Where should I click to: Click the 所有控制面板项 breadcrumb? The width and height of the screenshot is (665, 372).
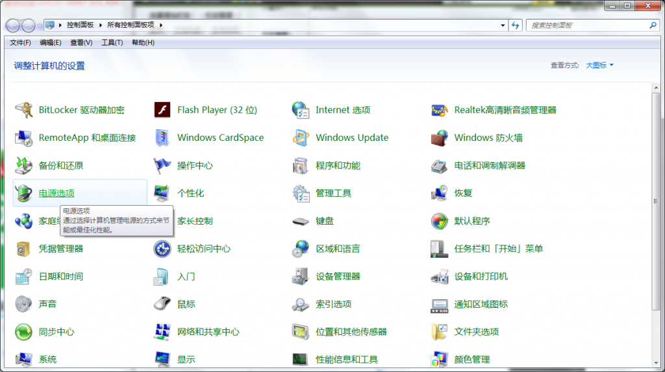(x=131, y=25)
